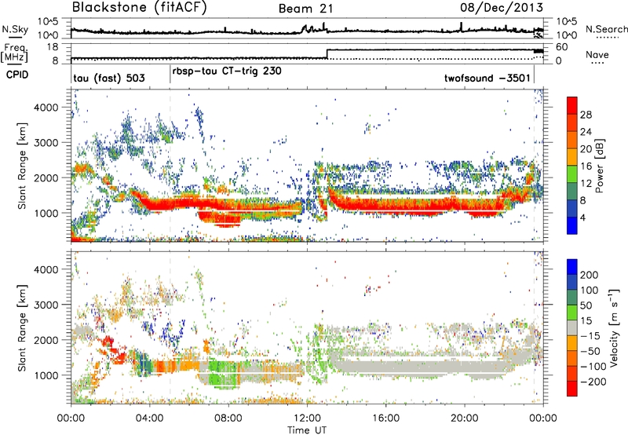
Task: Pick the gray -15 to 15 Velocity segment
Action: tap(572, 327)
